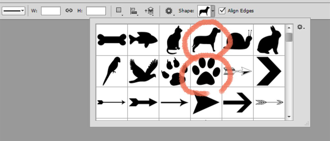Choose the dog silhouette shape
This screenshot has height=141, width=330.
206,40
